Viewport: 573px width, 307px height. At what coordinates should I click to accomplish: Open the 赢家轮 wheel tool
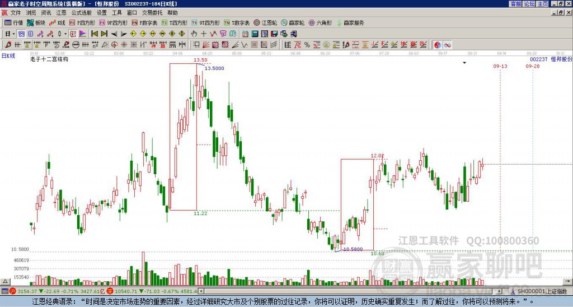tap(293, 22)
